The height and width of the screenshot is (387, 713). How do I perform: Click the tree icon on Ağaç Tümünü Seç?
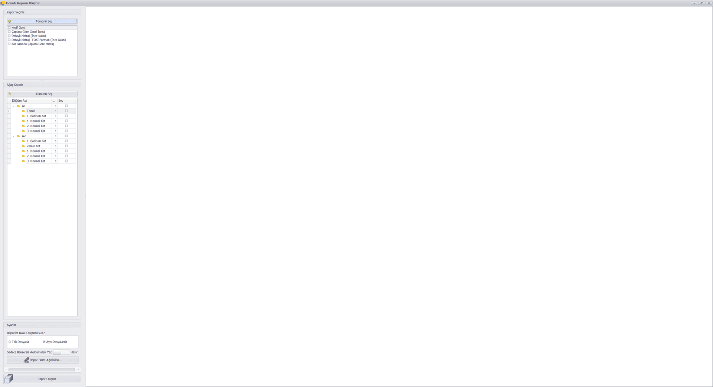click(10, 94)
